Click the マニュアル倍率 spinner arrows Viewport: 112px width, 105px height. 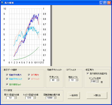click(x=97, y=81)
